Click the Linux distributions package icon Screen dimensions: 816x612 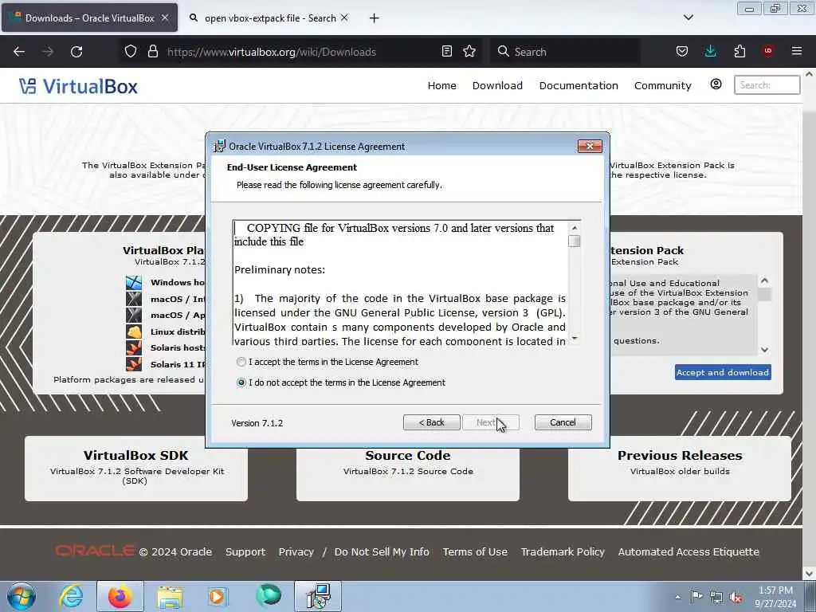[x=134, y=331]
